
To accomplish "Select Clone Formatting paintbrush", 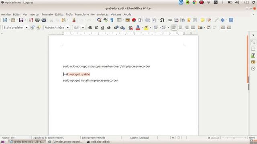I will click(73, 20).
